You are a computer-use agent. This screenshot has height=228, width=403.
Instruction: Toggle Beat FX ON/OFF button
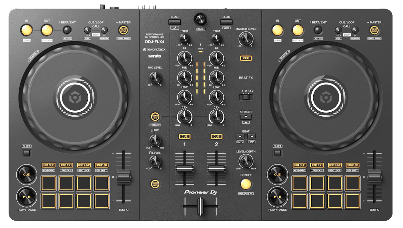246,184
